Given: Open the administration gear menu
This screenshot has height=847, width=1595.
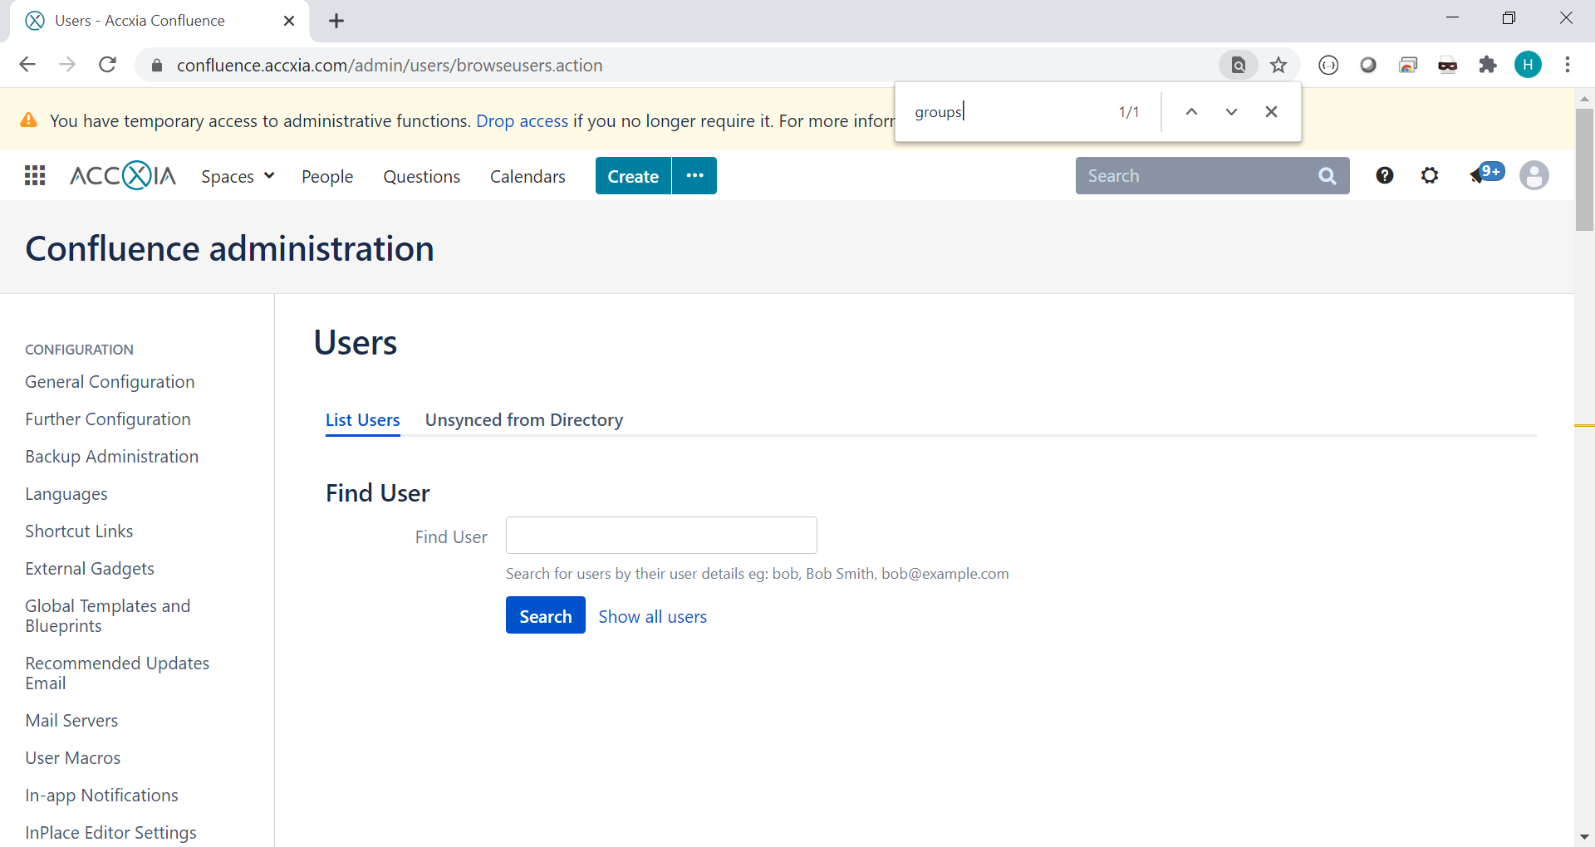Looking at the screenshot, I should pos(1430,175).
